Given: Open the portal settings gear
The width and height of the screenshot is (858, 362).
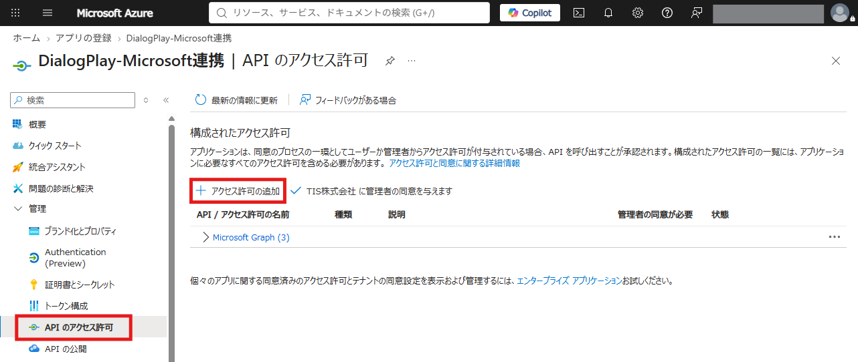Looking at the screenshot, I should [638, 13].
